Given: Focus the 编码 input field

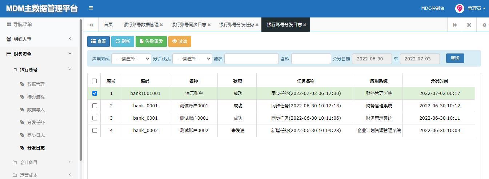Looking at the screenshot, I should 251,59.
